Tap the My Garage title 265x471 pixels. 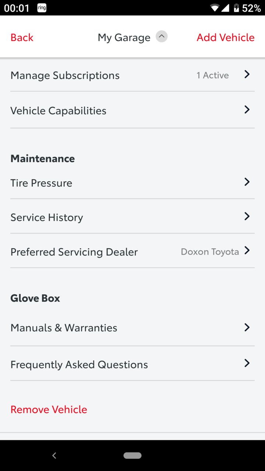tap(124, 38)
